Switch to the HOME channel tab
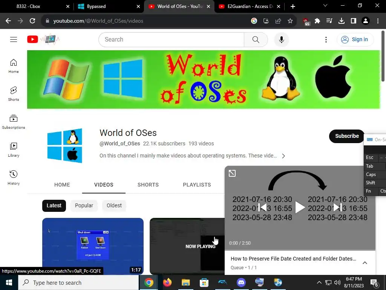 point(62,185)
